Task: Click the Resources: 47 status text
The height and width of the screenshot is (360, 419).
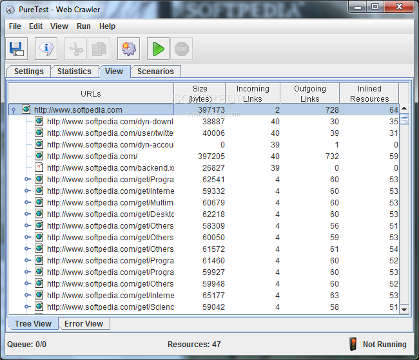Action: 194,345
